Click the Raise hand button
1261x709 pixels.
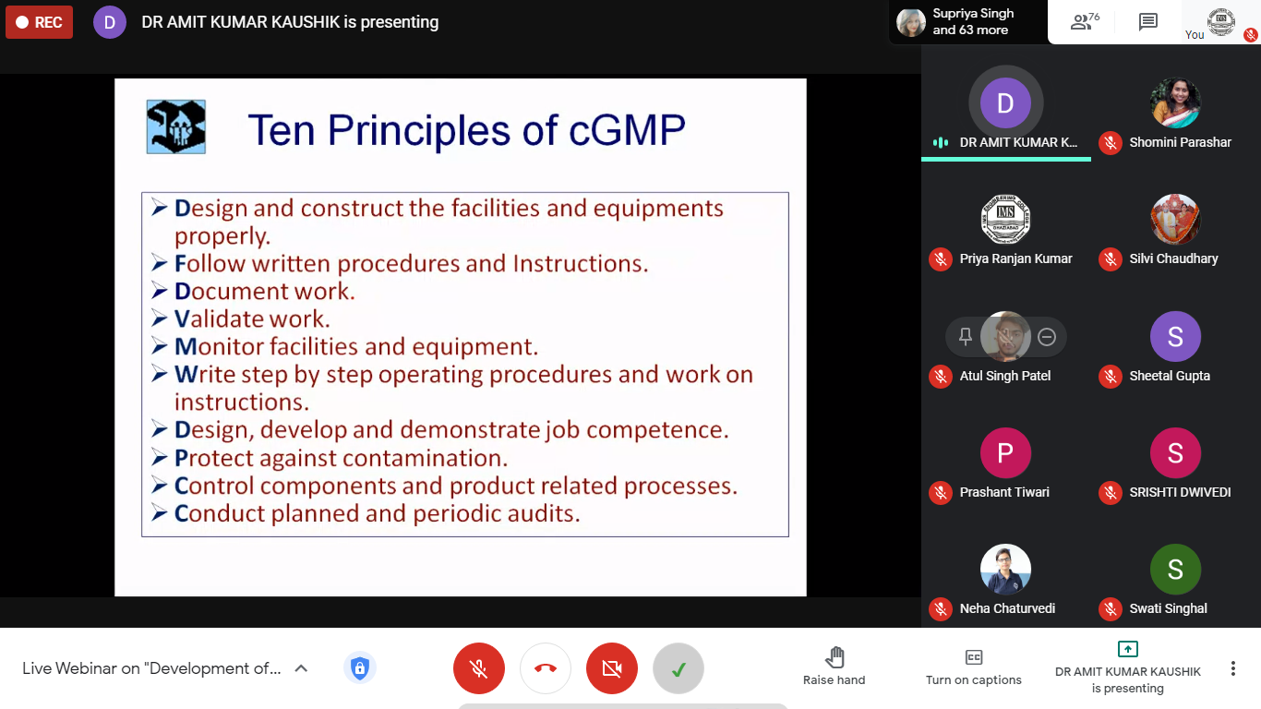834,668
